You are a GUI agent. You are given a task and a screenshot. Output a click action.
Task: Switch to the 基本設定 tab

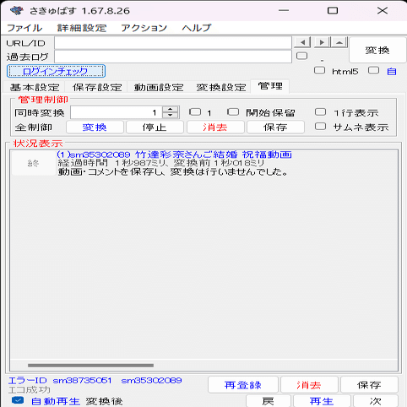coord(35,87)
